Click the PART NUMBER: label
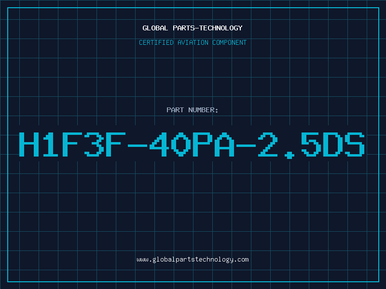 pos(192,110)
